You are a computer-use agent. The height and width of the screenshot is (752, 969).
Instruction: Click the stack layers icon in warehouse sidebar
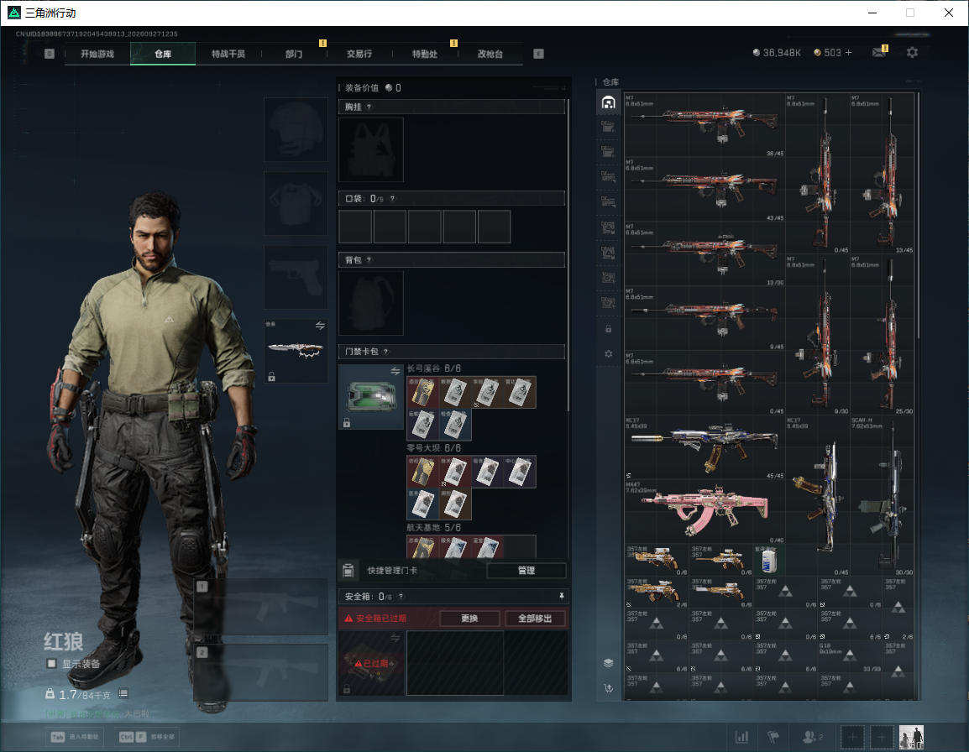(608, 663)
